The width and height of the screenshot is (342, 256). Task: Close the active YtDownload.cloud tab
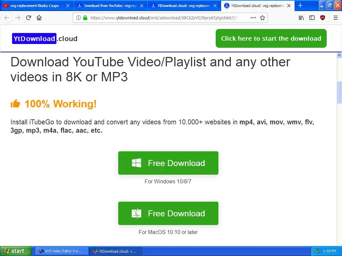(289, 6)
